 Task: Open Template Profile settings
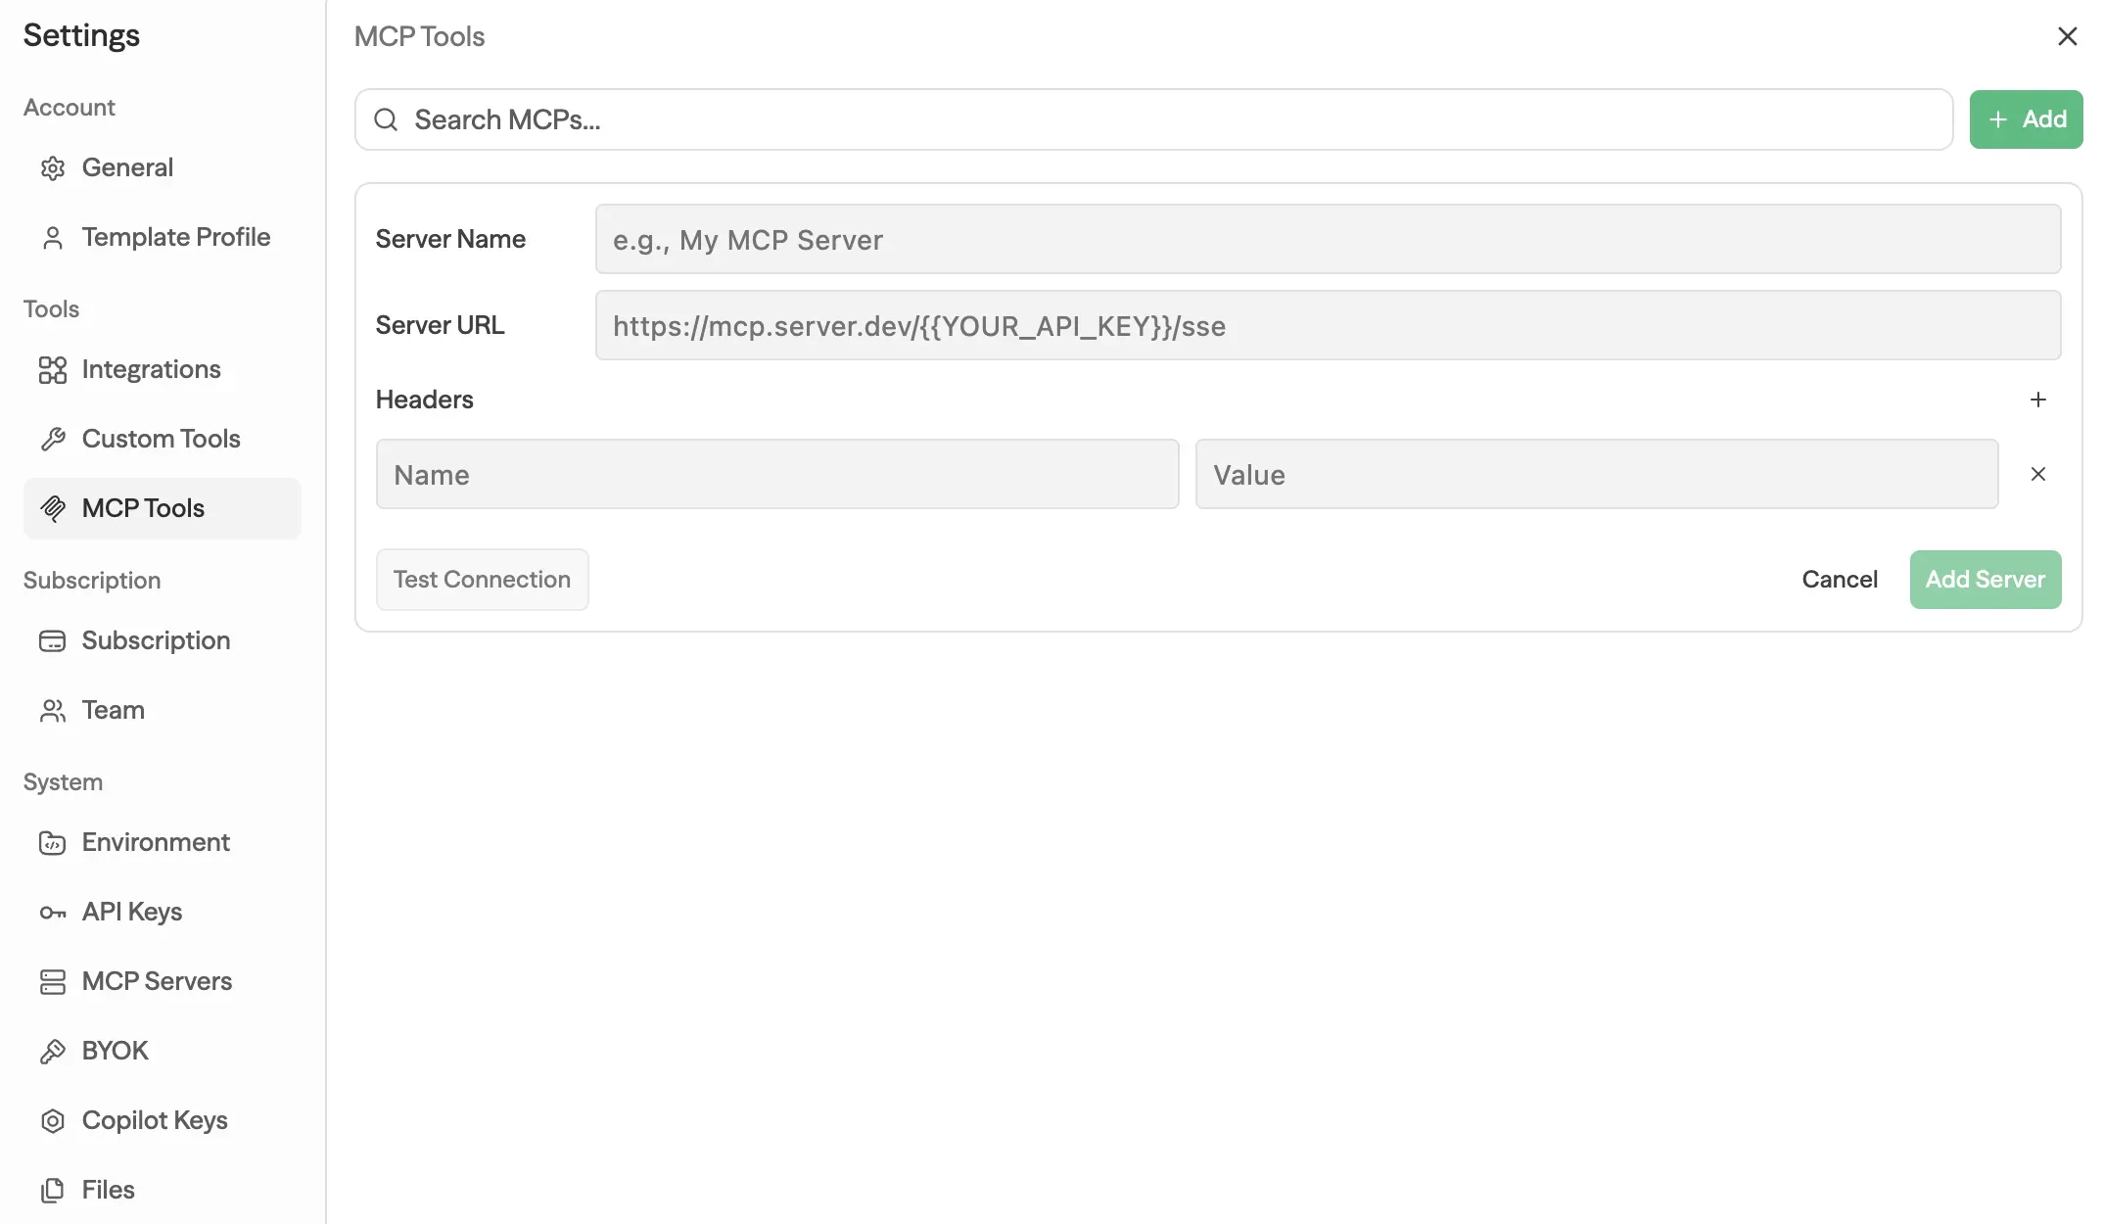pos(175,237)
